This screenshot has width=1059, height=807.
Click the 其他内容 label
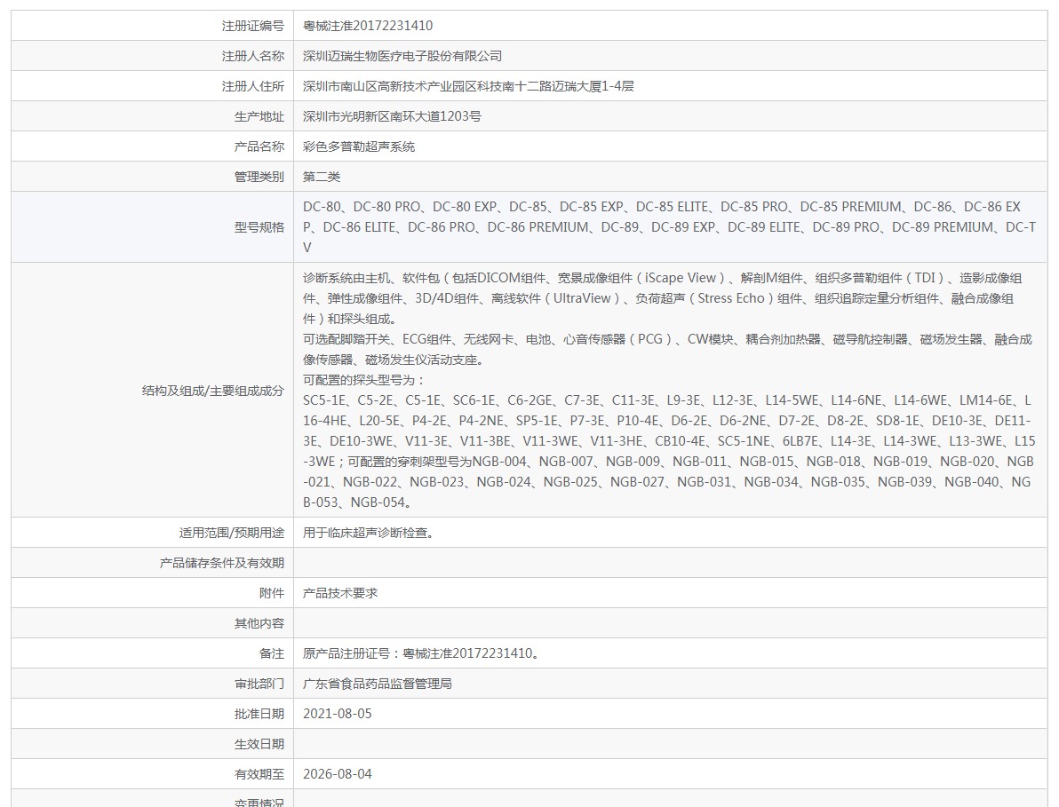[x=259, y=623]
